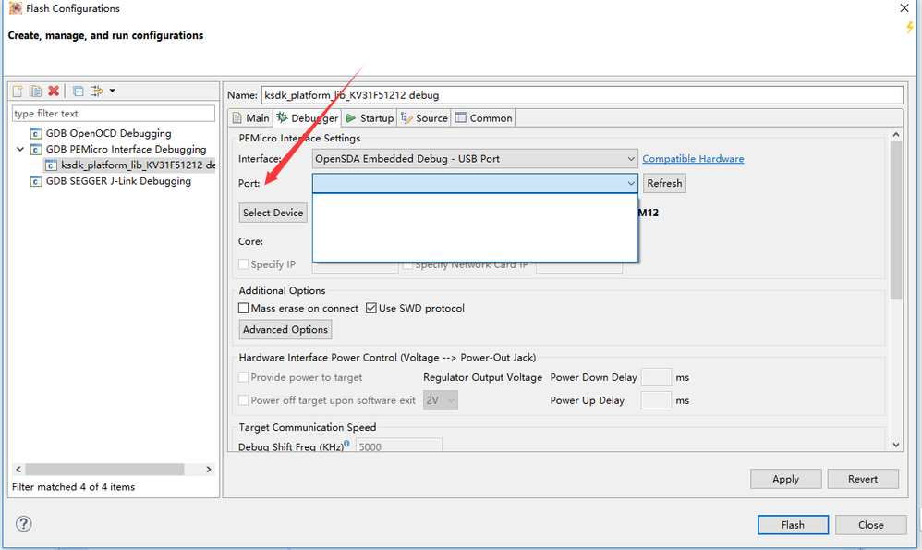Open help with question mark icon
922x550 pixels.
click(x=23, y=524)
